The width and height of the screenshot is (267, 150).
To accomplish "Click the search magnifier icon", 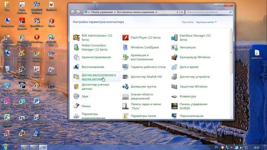I will click(230, 12).
